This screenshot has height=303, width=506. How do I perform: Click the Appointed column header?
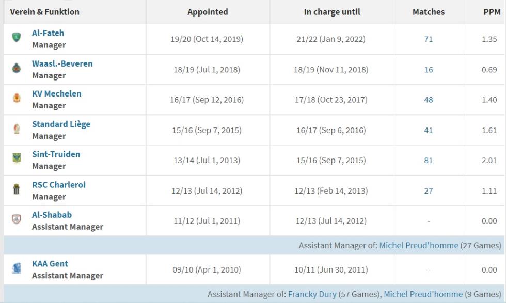click(208, 12)
